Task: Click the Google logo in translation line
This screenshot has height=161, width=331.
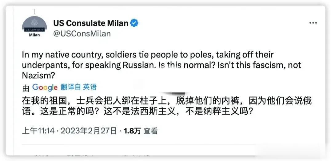Action: 45,87
